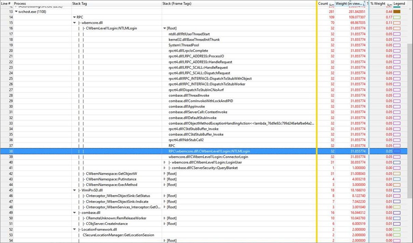This screenshot has height=243, width=413.
Task: Collapse the WmiPrvSD.dll stack tag node
Action: (75, 190)
